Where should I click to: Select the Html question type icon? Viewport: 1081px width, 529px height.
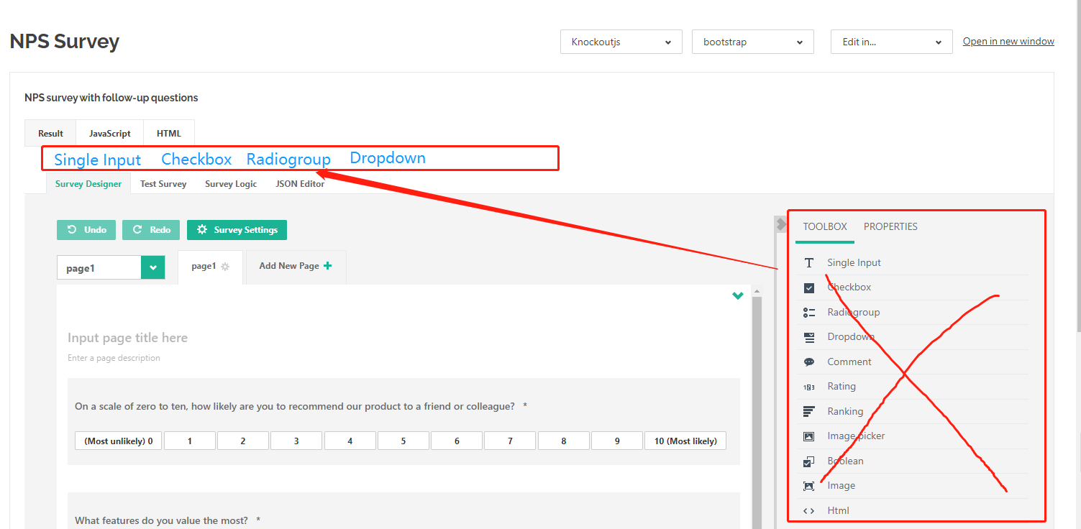point(808,510)
